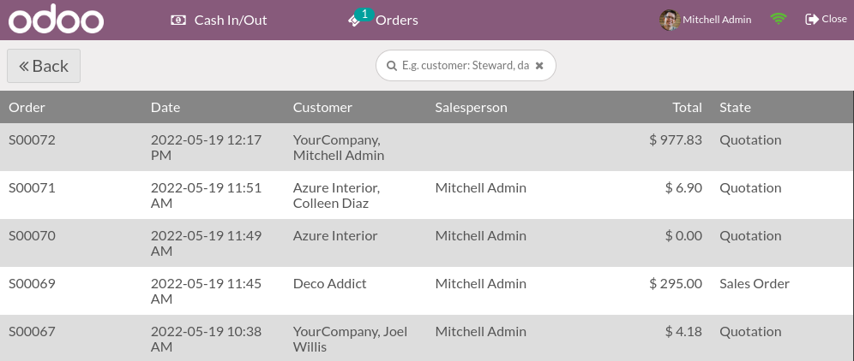Select order S00067 for Joel Willis

coord(33,332)
